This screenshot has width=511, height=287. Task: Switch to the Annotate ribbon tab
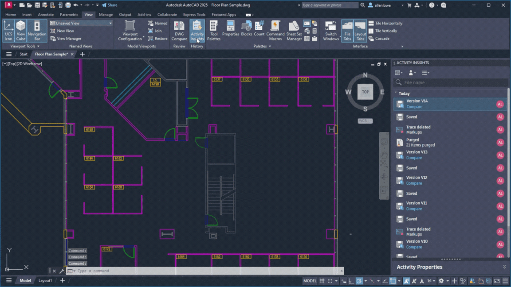(x=46, y=15)
